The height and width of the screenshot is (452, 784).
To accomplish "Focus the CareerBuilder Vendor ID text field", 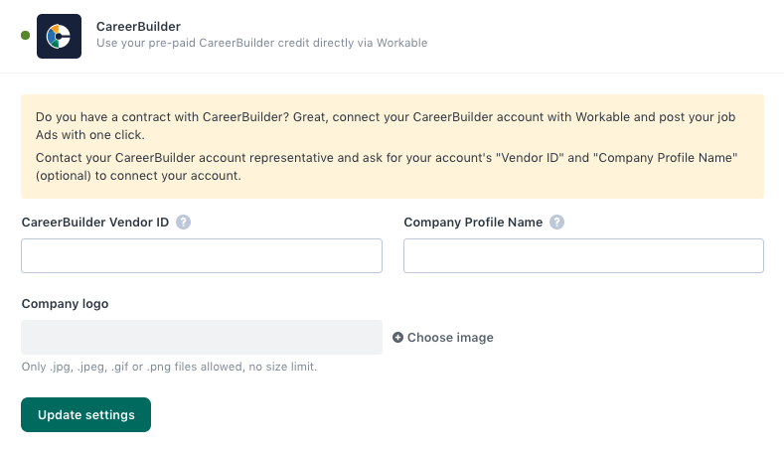I will 202,255.
